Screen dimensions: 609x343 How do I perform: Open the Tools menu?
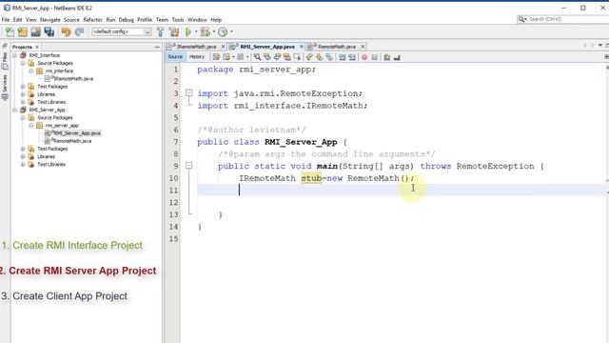pos(178,19)
